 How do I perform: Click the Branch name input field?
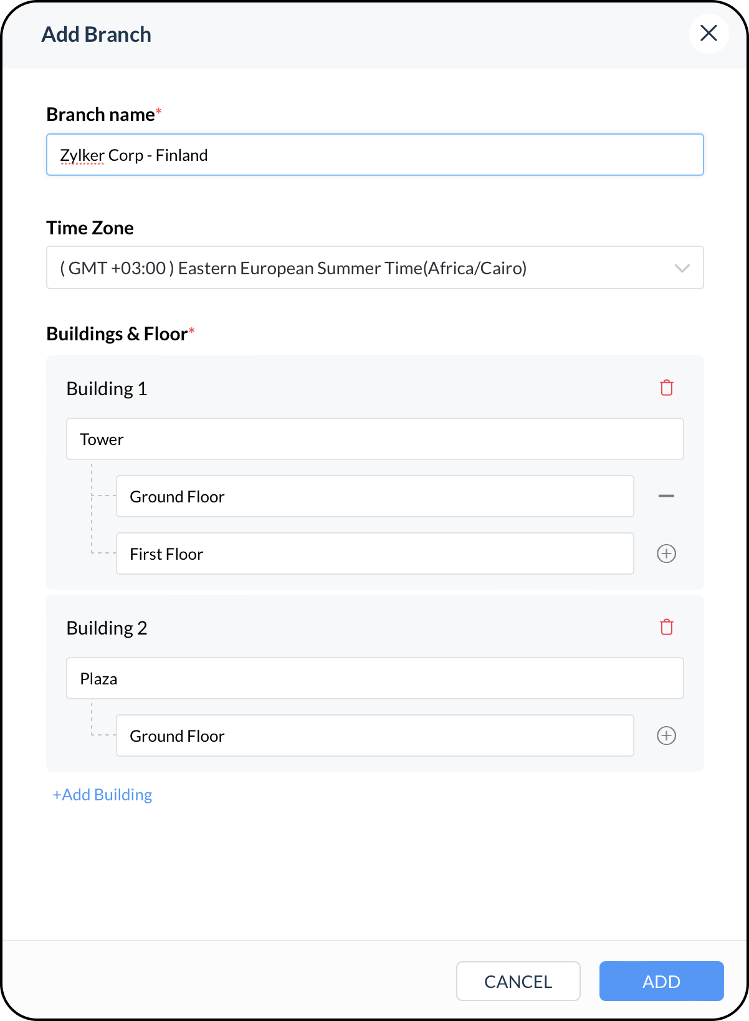coord(375,155)
